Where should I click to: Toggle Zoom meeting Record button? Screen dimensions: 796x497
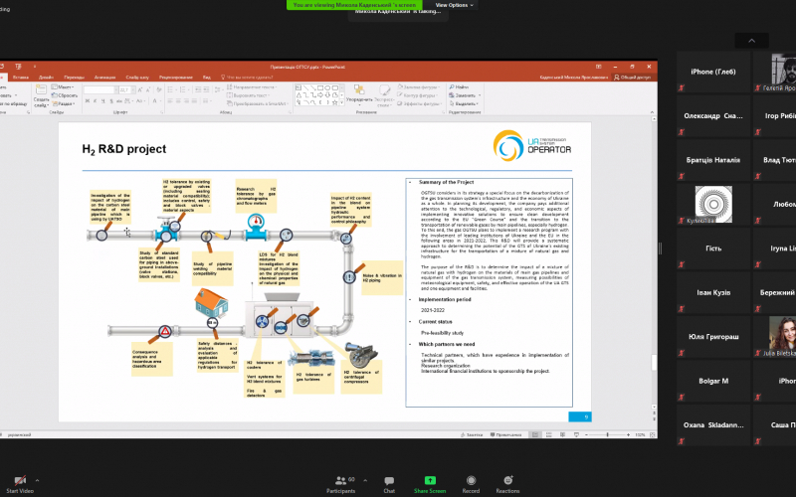tap(471, 484)
